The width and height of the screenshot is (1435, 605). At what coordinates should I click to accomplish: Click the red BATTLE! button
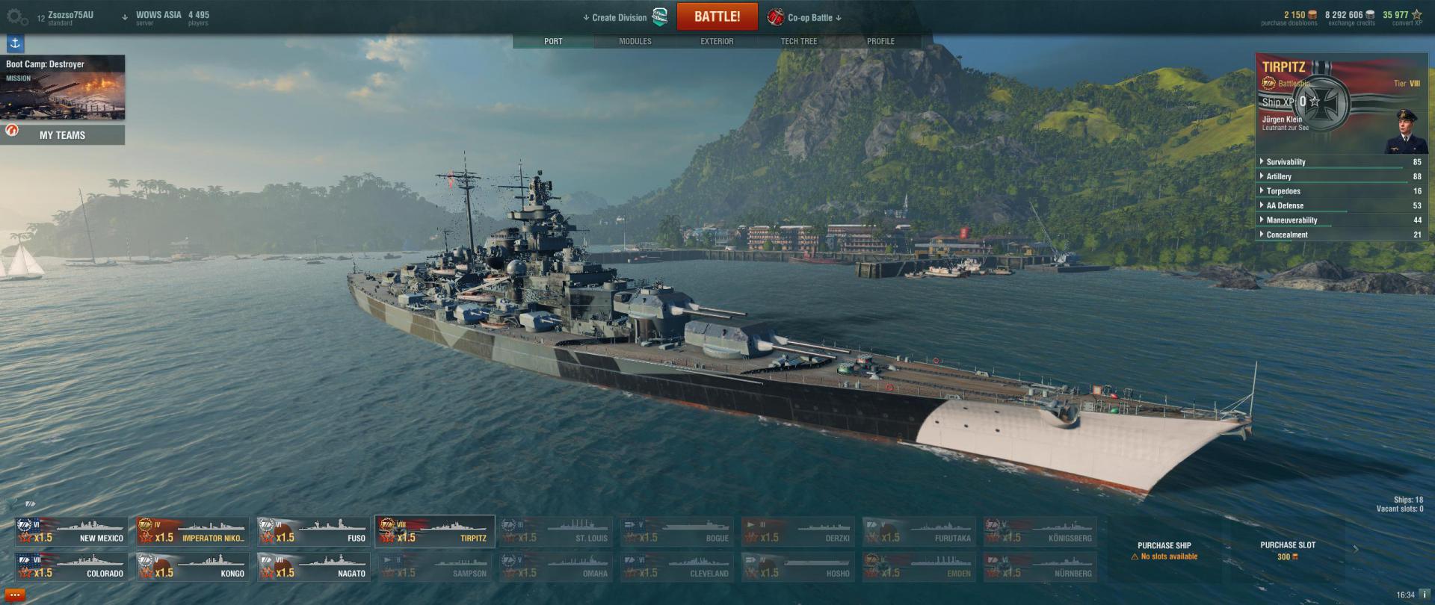click(717, 16)
